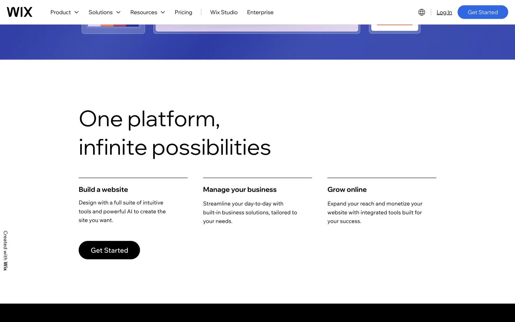
Task: Click the Product chevron arrow
Action: [x=77, y=12]
